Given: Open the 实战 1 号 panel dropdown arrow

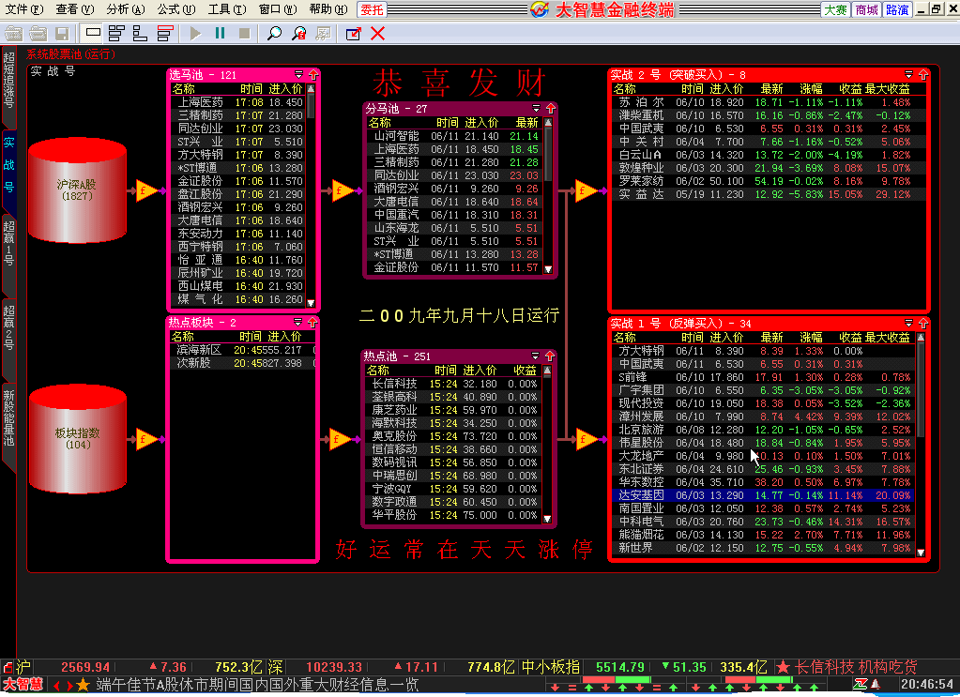Looking at the screenshot, I should coord(908,323).
